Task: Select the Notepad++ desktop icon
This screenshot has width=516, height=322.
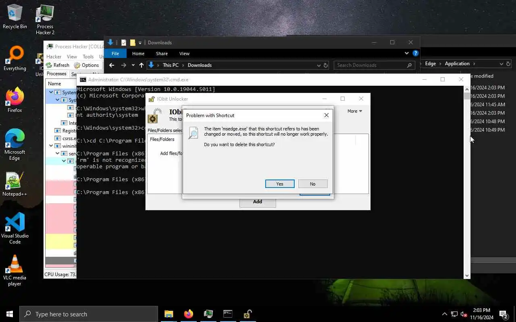Action: coord(15,184)
